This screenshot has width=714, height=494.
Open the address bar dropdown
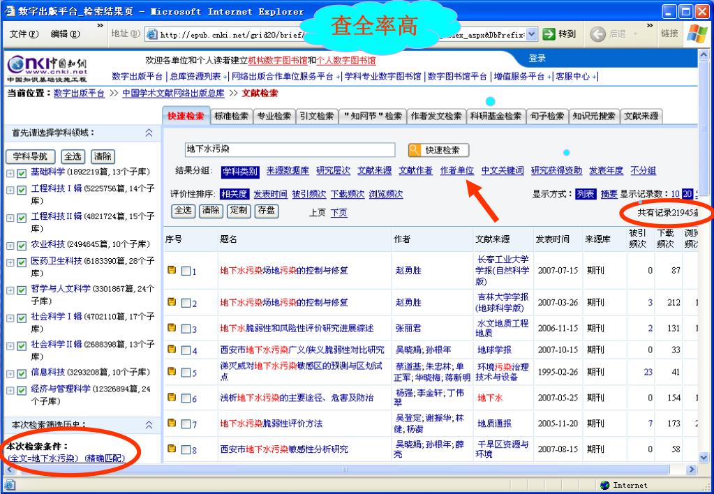[x=533, y=34]
